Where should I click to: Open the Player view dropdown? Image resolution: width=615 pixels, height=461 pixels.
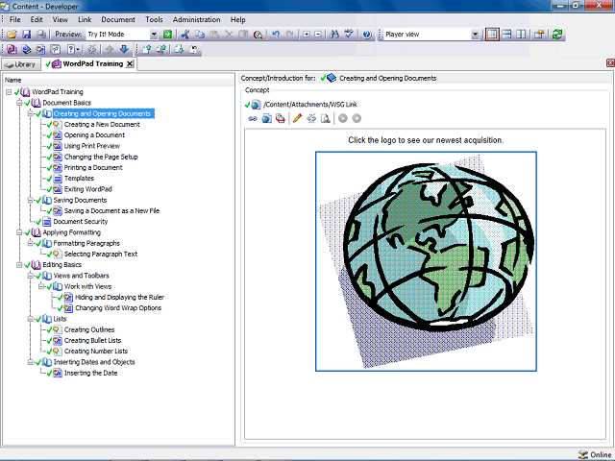(475, 35)
